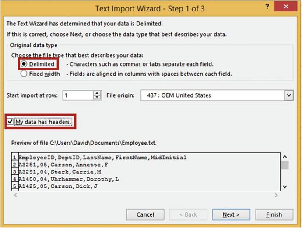
Task: Increase Start import at row value
Action: pyautogui.click(x=97, y=93)
